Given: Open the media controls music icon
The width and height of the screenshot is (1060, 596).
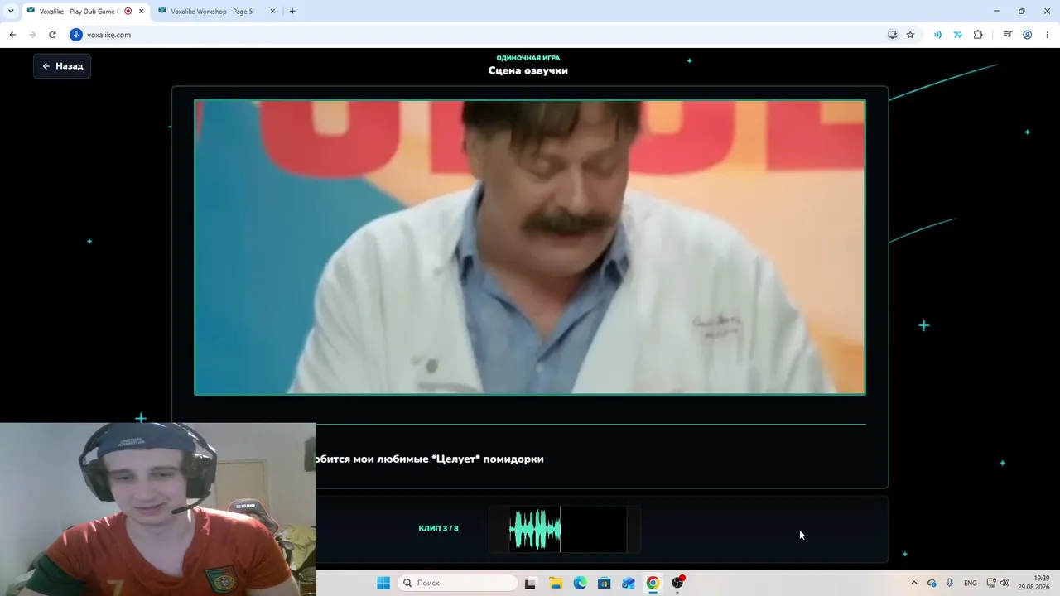Looking at the screenshot, I should (1007, 35).
